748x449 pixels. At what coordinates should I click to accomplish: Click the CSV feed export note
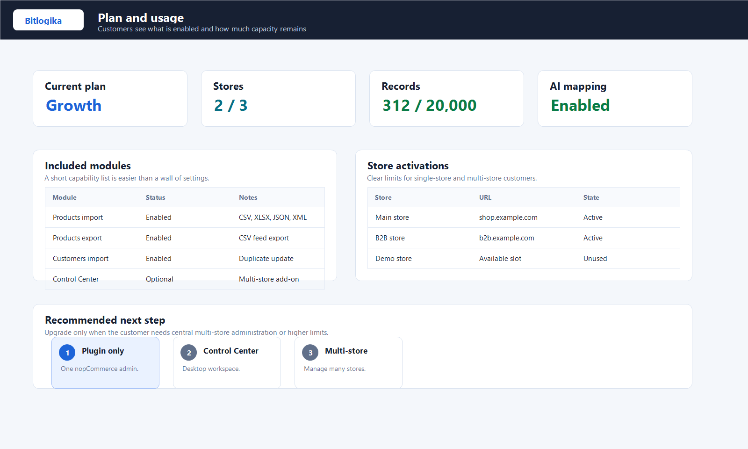coord(264,238)
